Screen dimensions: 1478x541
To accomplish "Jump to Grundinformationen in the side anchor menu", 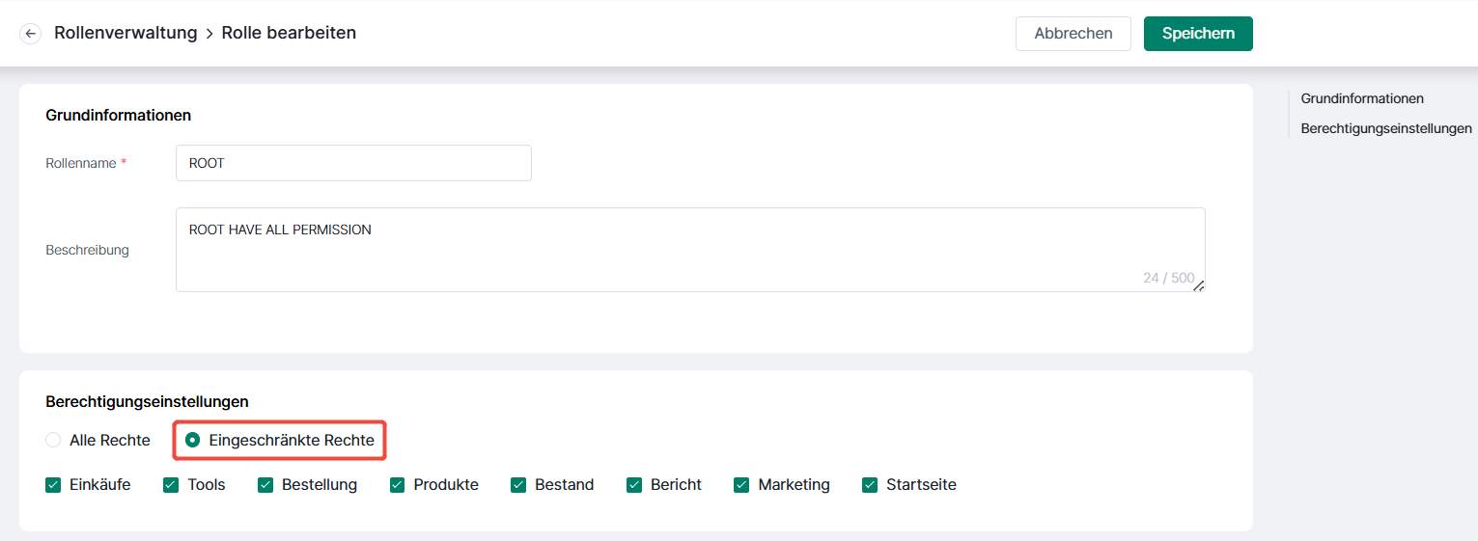I will 1362,98.
